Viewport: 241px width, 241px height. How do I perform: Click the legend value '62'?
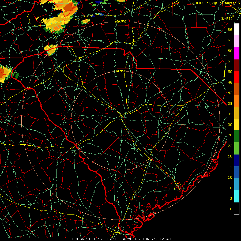pyautogui.click(x=230, y=40)
